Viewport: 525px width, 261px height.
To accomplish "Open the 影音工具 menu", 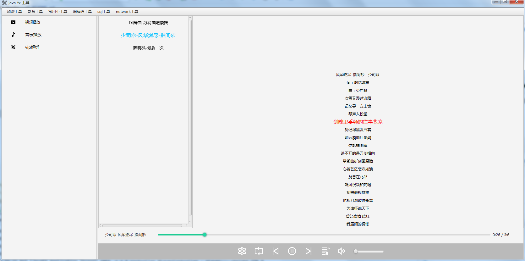I will (x=35, y=12).
